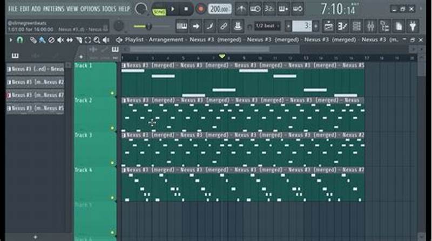Open the Track 3 clip menu icon
This screenshot has width=432, height=241.
[x=124, y=136]
